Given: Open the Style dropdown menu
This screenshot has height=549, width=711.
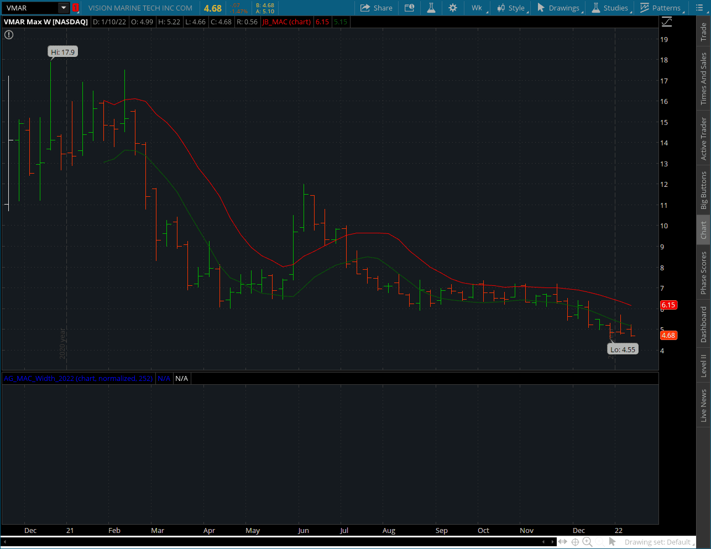Looking at the screenshot, I should [x=511, y=8].
